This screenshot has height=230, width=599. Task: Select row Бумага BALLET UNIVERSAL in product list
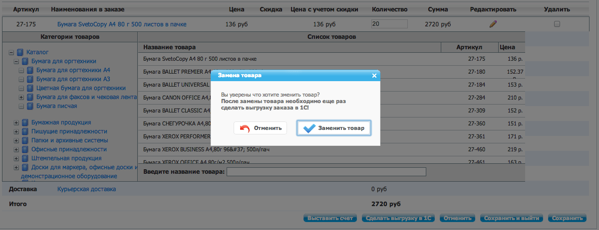(x=331, y=85)
